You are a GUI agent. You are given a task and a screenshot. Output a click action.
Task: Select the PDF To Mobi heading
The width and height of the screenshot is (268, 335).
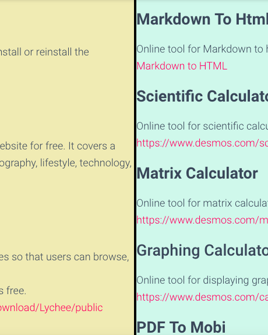click(181, 327)
